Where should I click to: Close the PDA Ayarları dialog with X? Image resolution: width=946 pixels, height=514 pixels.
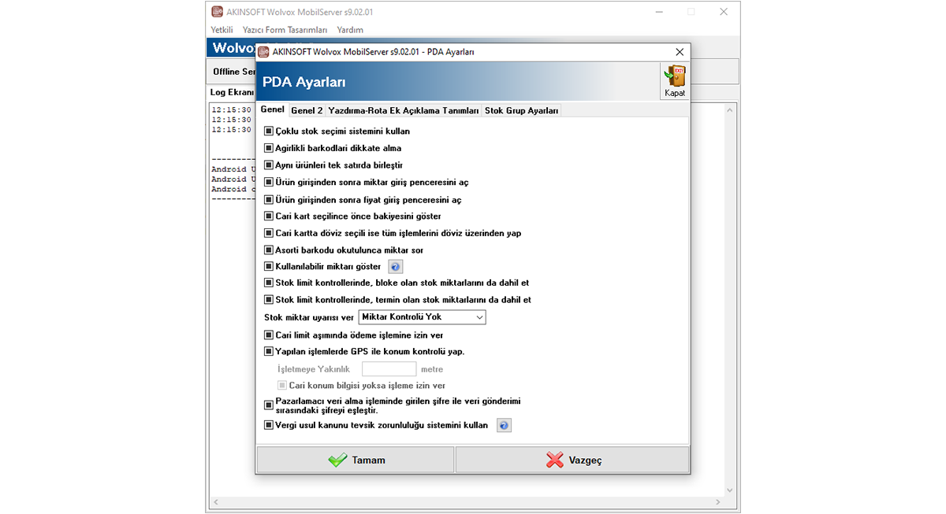click(x=679, y=52)
